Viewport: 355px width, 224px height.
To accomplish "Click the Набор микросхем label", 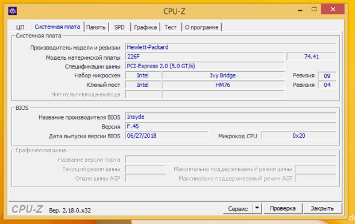I will tap(98, 75).
